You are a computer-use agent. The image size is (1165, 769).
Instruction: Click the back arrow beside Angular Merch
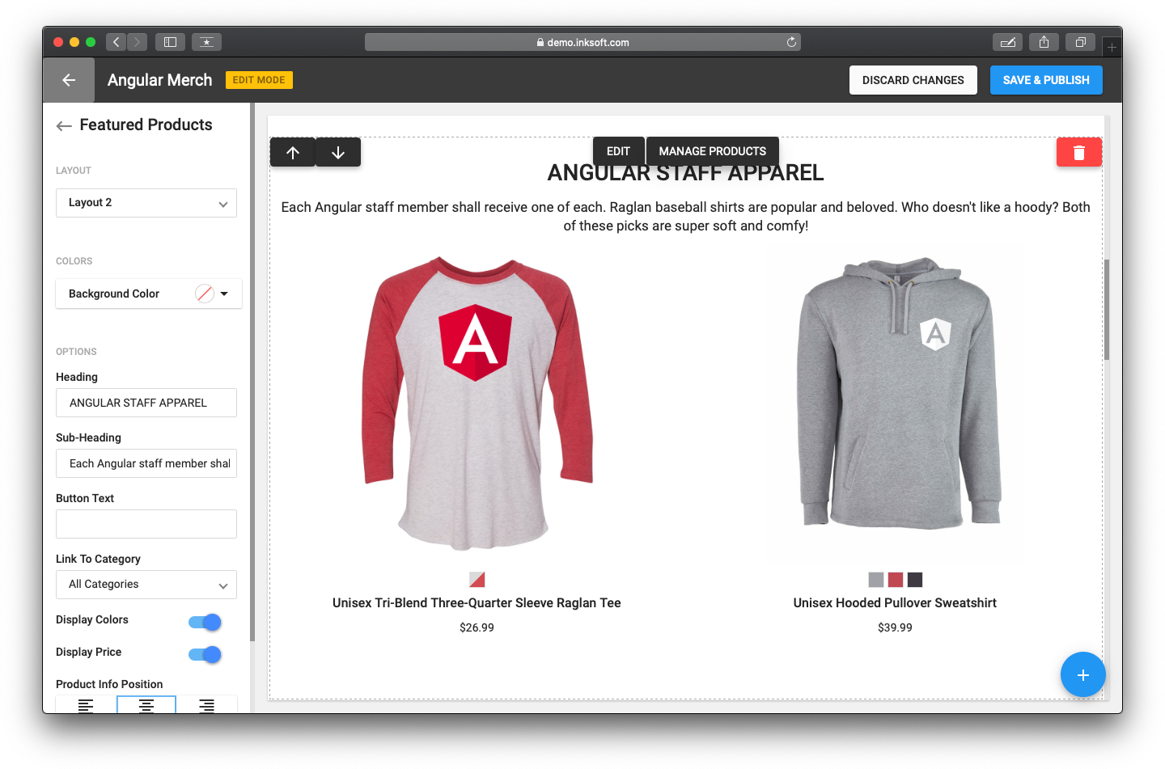click(69, 80)
